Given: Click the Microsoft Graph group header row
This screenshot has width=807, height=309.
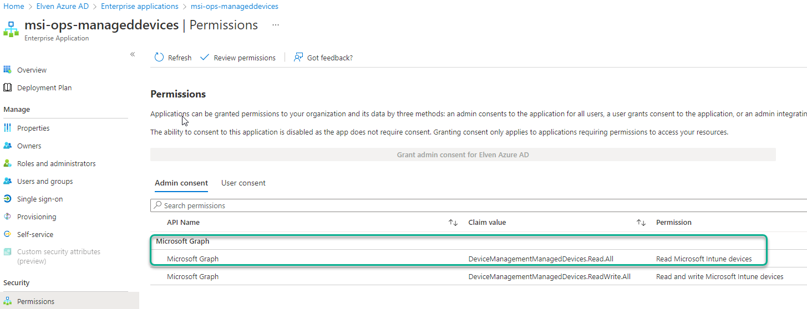Looking at the screenshot, I should 479,241.
